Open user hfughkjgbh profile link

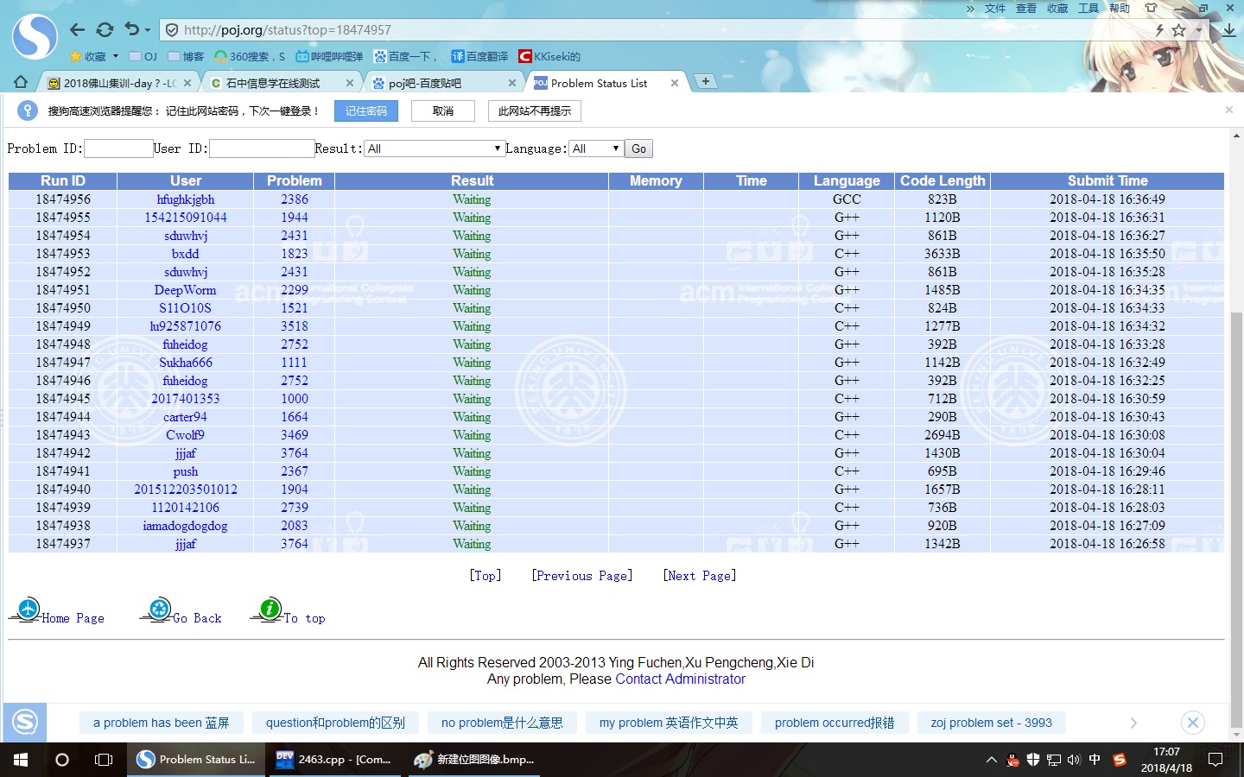click(x=186, y=199)
